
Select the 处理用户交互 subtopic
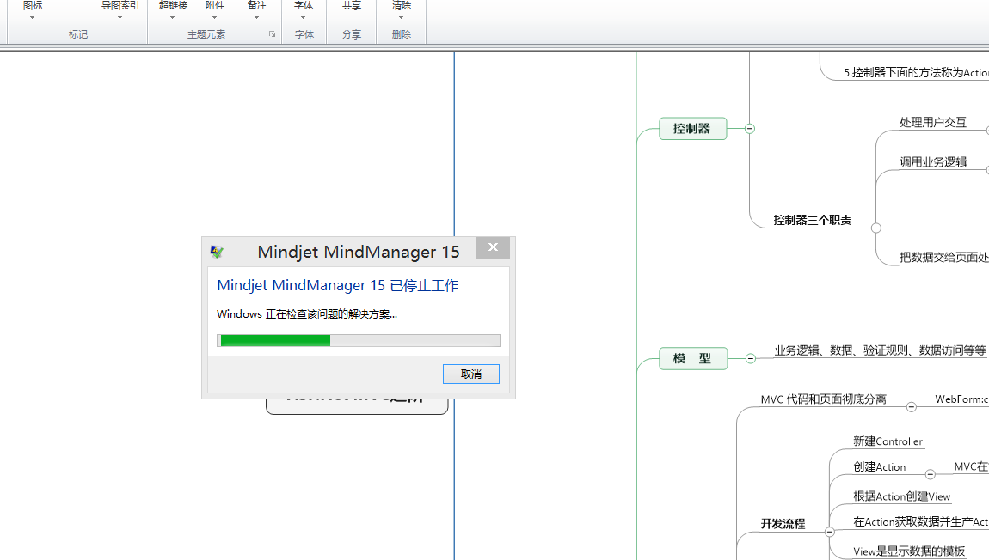[x=933, y=122]
